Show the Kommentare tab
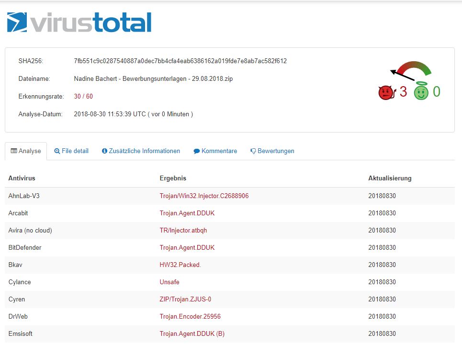Viewport: 462px width, 344px height. click(215, 151)
